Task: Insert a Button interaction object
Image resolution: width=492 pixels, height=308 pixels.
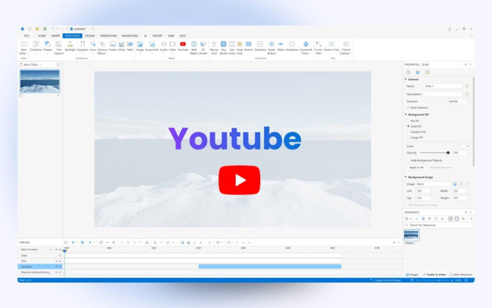Action: [x=249, y=46]
